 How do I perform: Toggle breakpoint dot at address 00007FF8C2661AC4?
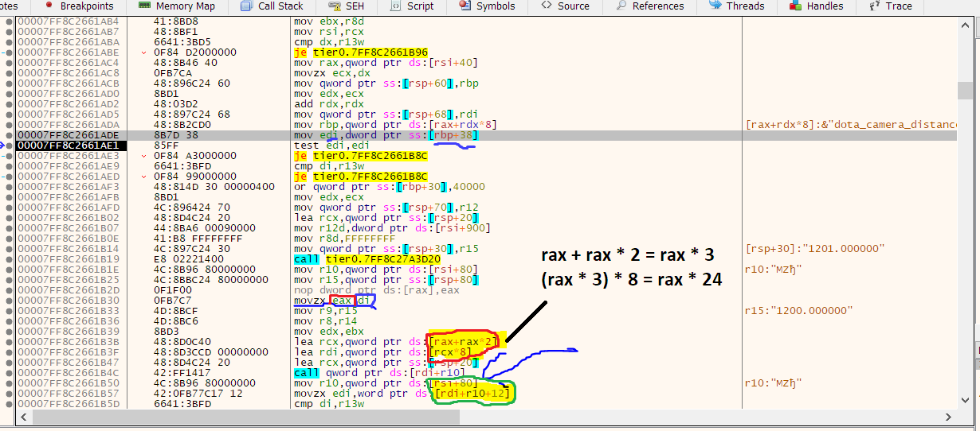pos(10,63)
